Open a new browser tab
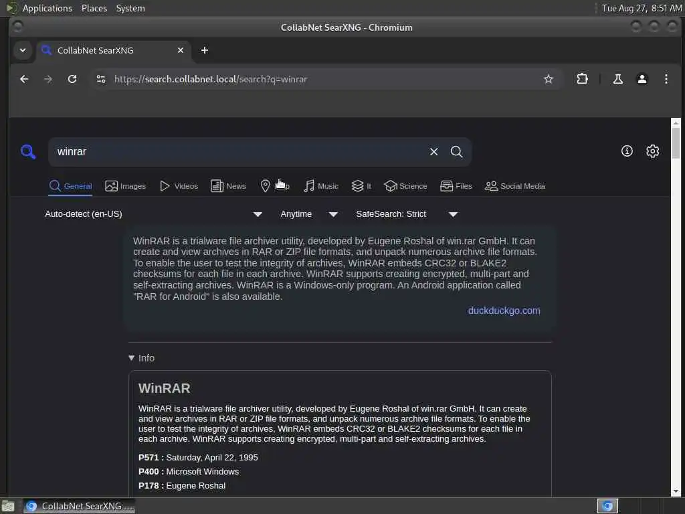Screen dimensions: 685x514 205,50
